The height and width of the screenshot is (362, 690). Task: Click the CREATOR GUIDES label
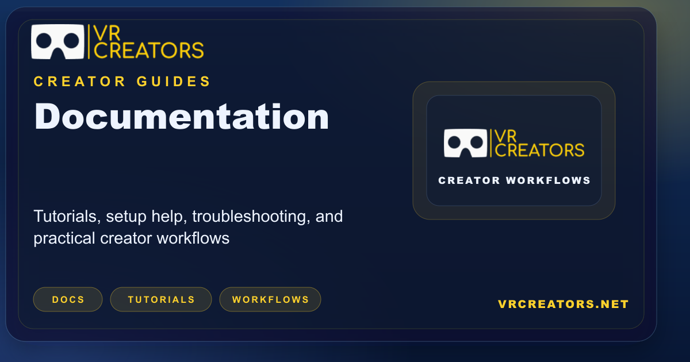pyautogui.click(x=122, y=82)
